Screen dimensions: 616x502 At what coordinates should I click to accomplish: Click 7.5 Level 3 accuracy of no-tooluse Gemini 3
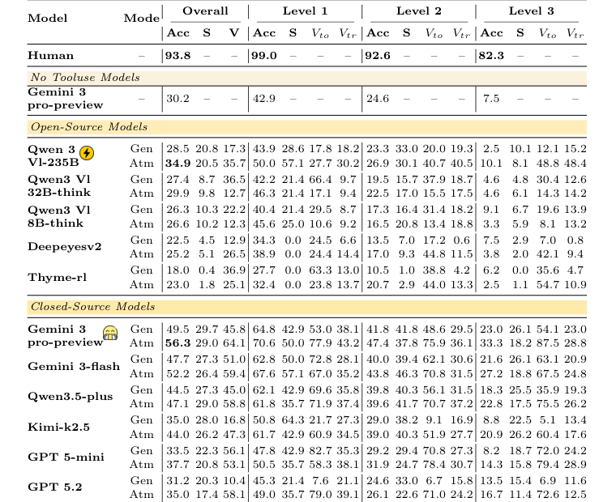coord(491,99)
